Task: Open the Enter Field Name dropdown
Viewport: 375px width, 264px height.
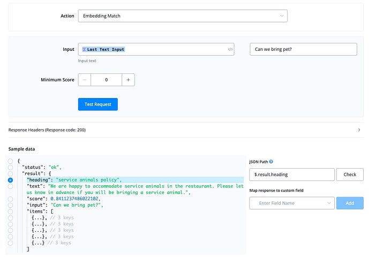Action: click(x=292, y=203)
